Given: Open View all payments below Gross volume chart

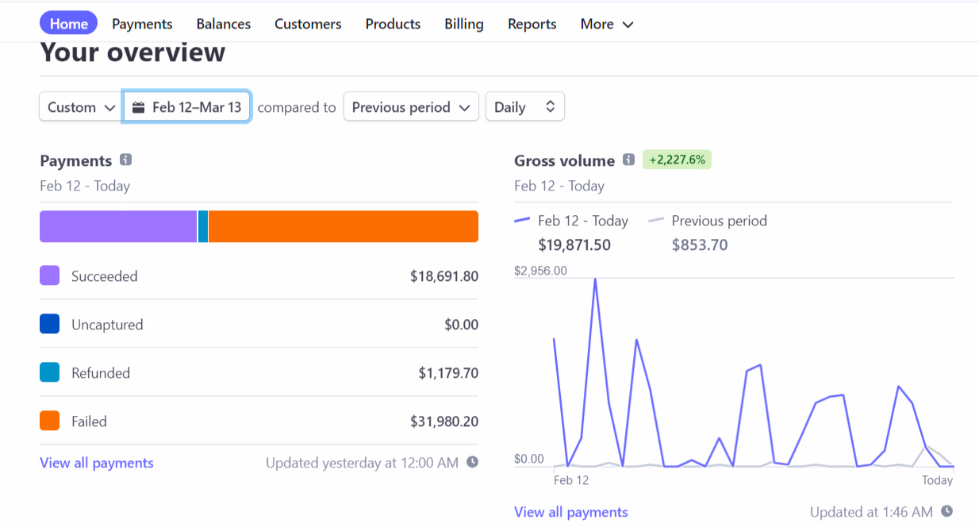Looking at the screenshot, I should pos(570,512).
